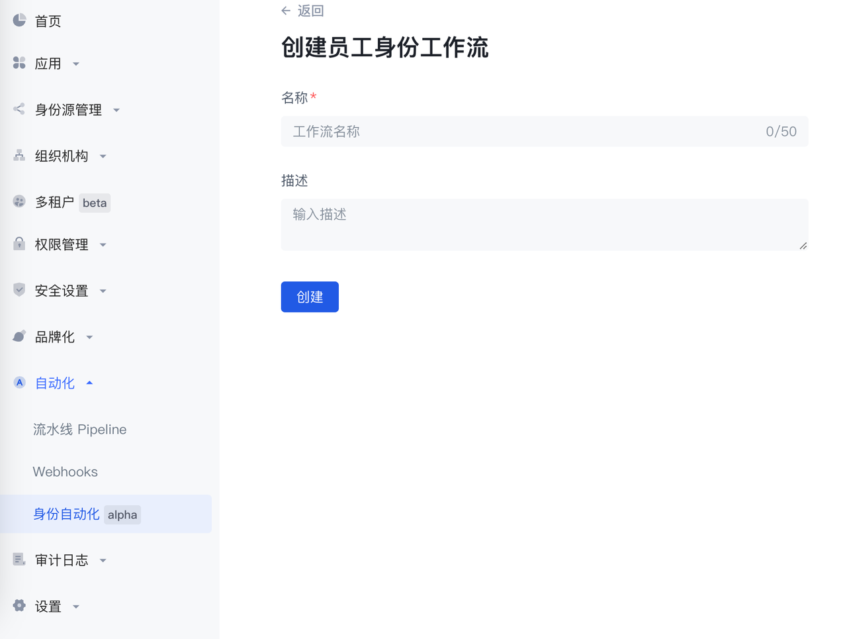Image resolution: width=847 pixels, height=639 pixels.
Task: Select 身份自动化 alpha menu item
Action: (x=86, y=514)
